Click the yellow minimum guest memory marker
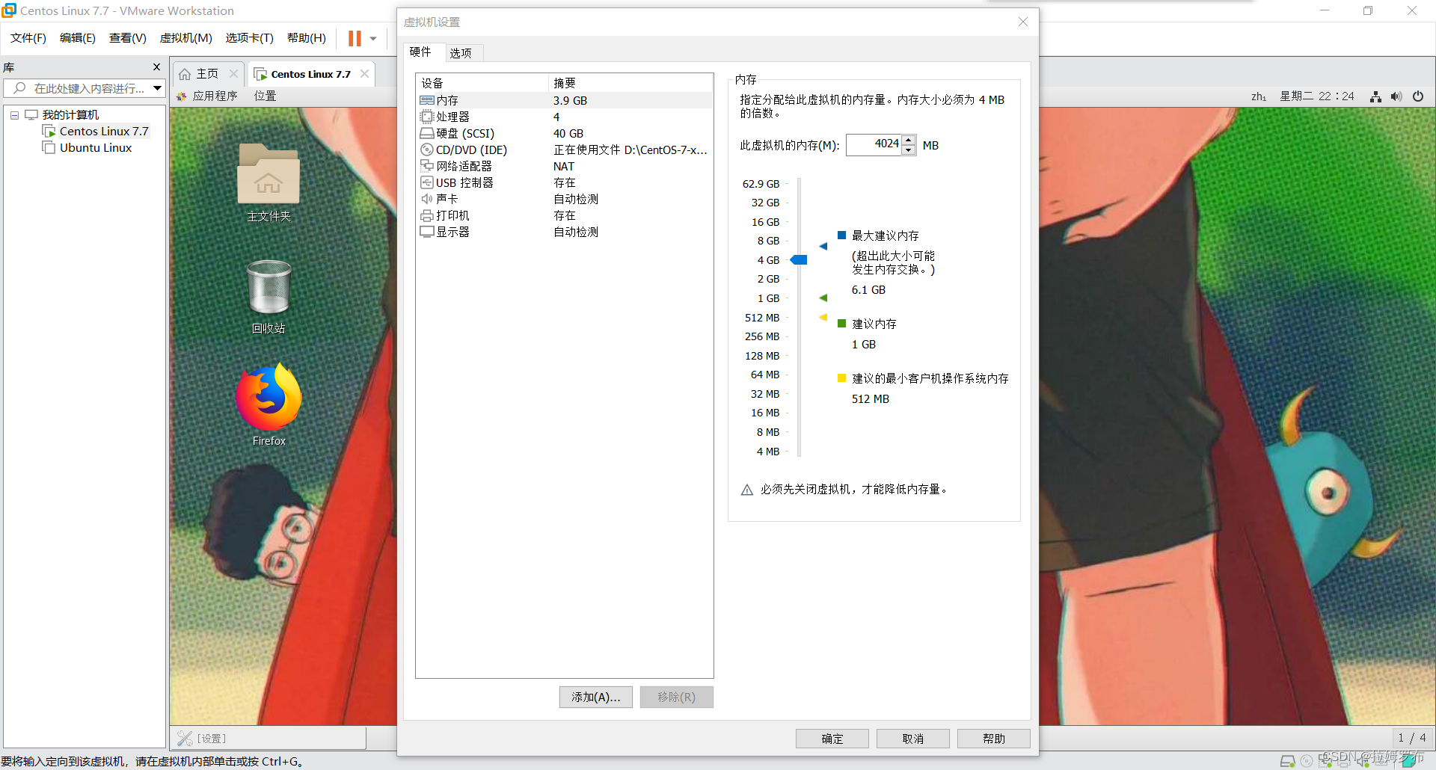This screenshot has width=1436, height=770. click(x=823, y=318)
